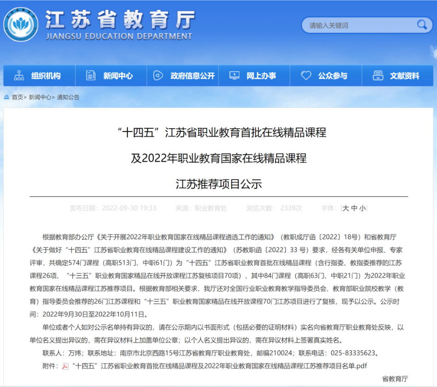Click the 网上办事 monitor icon
Screen dimensions: 437x387
tap(234, 76)
